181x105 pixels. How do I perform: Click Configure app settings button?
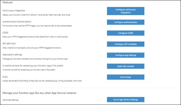pyautogui.click(x=125, y=55)
